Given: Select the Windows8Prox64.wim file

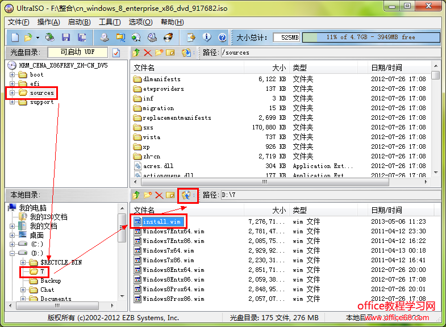Looking at the screenshot, I should point(173,289).
